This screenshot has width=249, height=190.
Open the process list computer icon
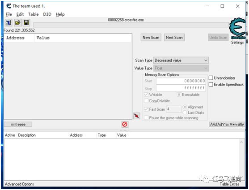pyautogui.click(x=8, y=22)
